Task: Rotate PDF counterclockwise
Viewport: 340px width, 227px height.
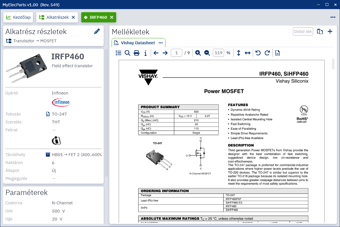Action: coord(258,53)
